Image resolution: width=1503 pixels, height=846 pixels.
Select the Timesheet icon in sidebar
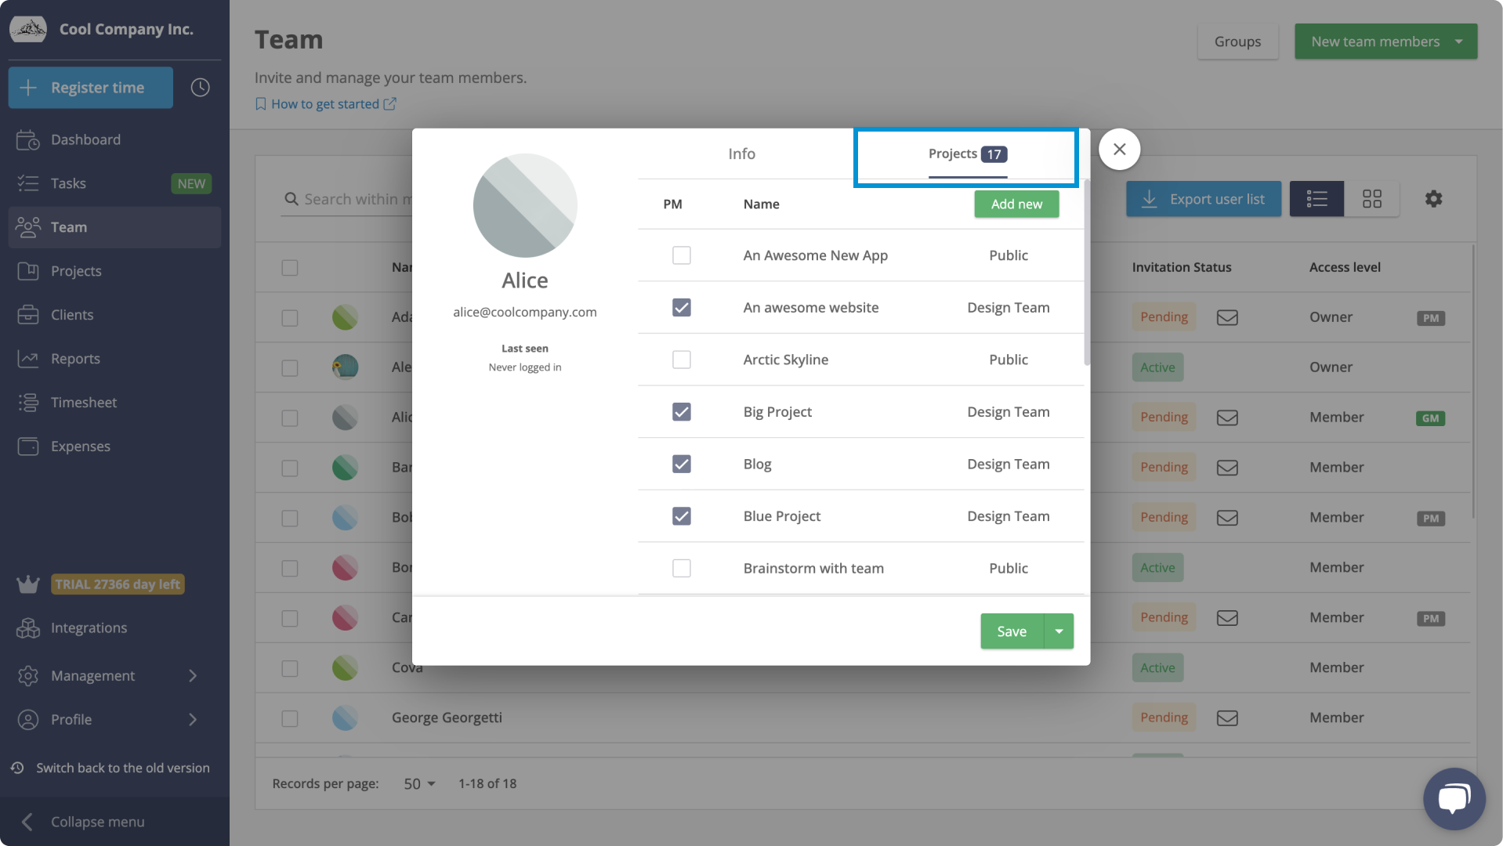click(x=27, y=402)
